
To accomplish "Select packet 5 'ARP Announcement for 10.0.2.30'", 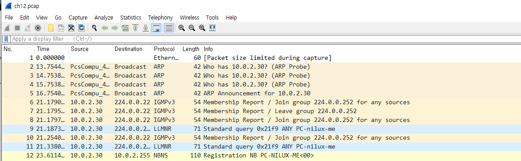I will click(x=261, y=93).
